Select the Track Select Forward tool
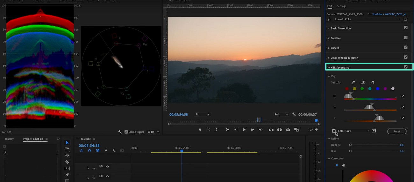The height and width of the screenshot is (182, 414). tap(67, 149)
